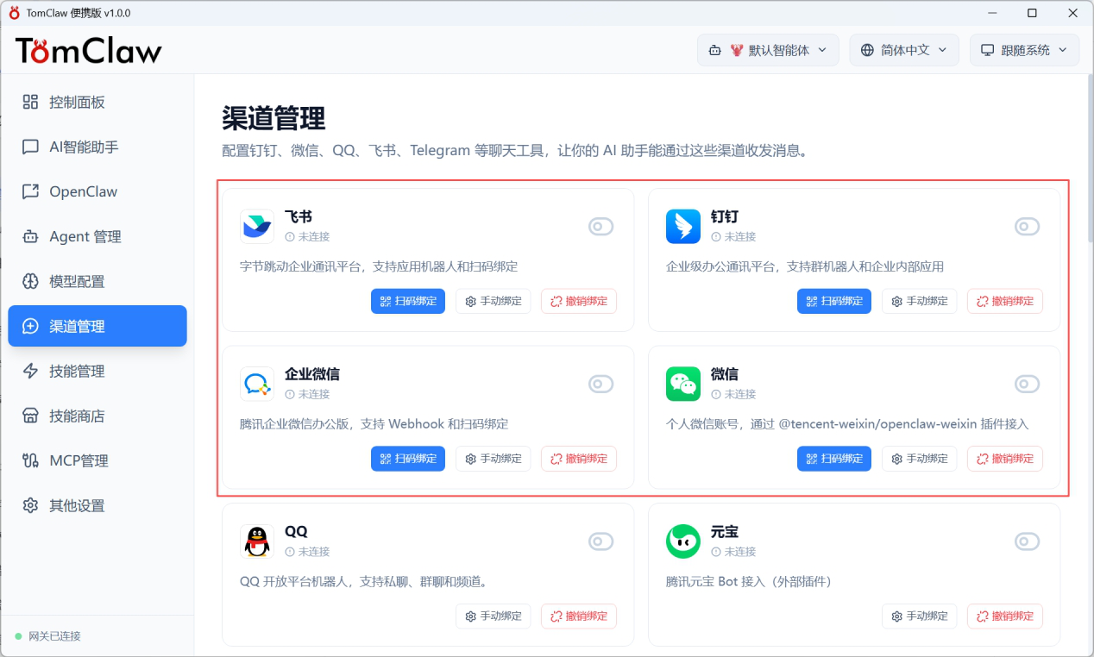Select the 渠道管理 sidebar item
Viewport: 1094px width, 657px height.
point(97,326)
